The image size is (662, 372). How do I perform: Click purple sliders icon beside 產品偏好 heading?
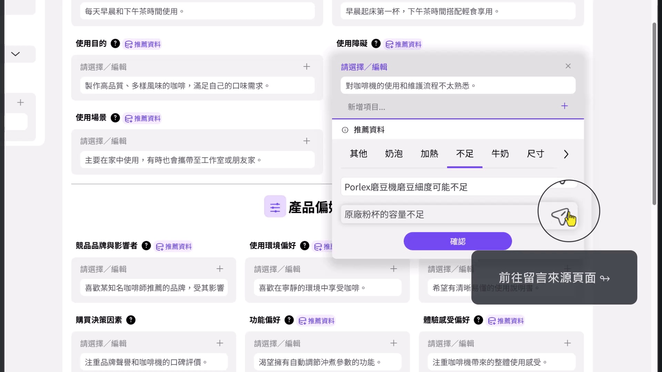[275, 207]
